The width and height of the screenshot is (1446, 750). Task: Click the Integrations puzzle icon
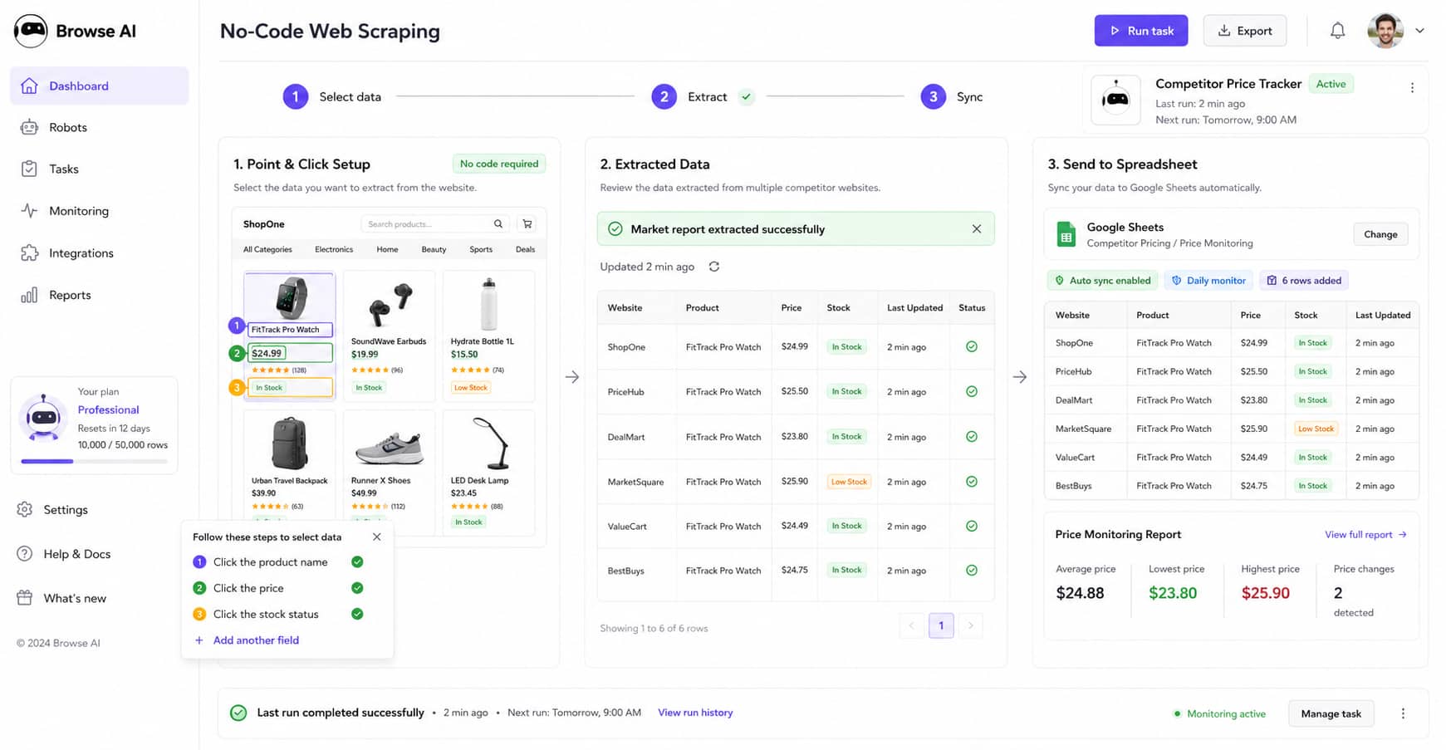point(29,253)
